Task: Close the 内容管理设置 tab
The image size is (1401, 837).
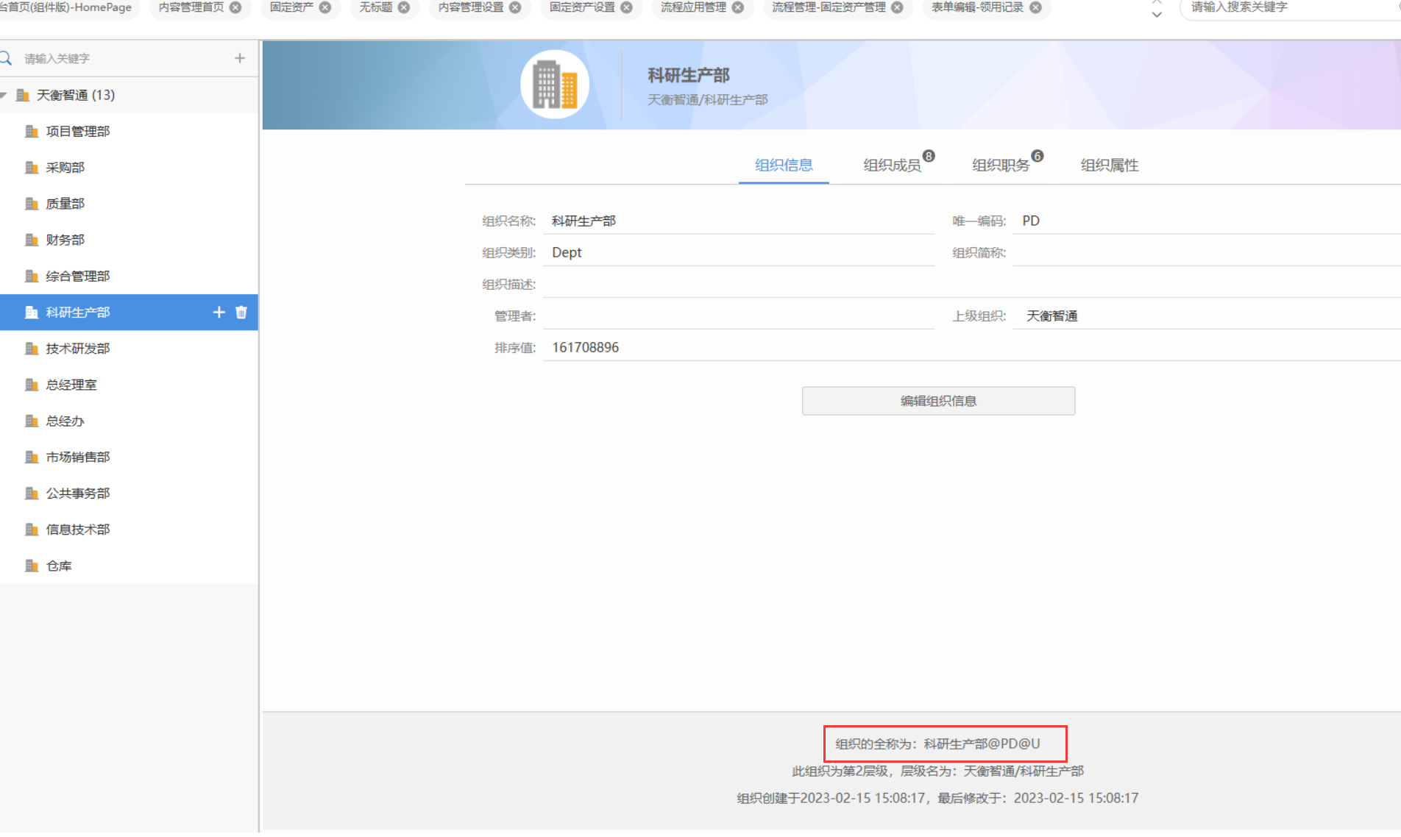Action: (x=515, y=7)
